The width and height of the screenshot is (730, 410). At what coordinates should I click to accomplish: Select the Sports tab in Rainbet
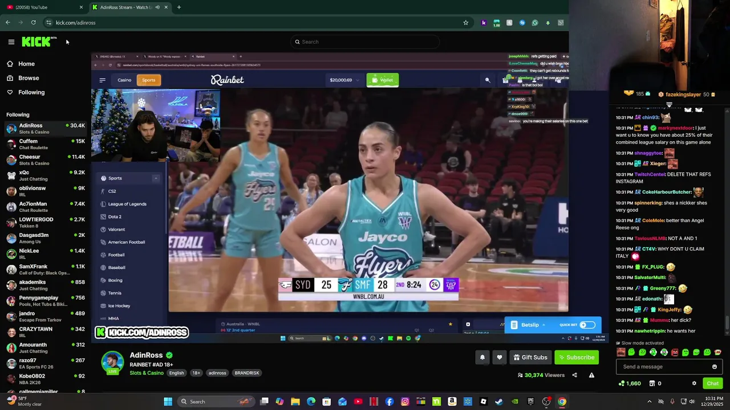click(149, 80)
